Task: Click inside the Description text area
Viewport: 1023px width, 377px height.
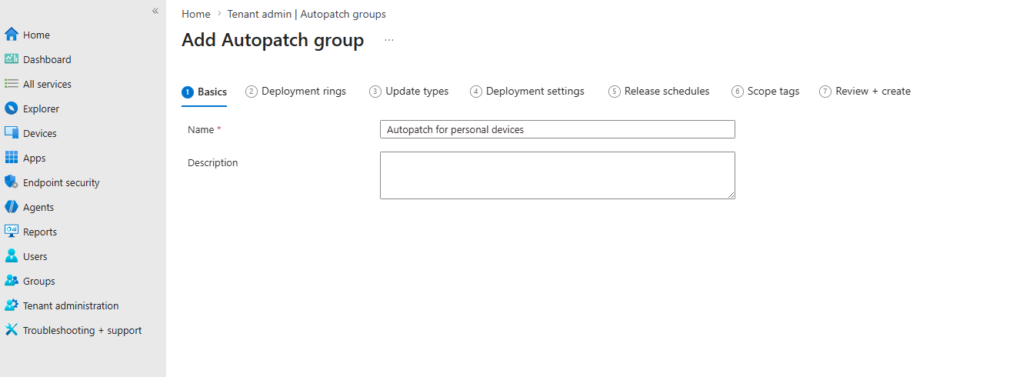Action: [x=558, y=175]
